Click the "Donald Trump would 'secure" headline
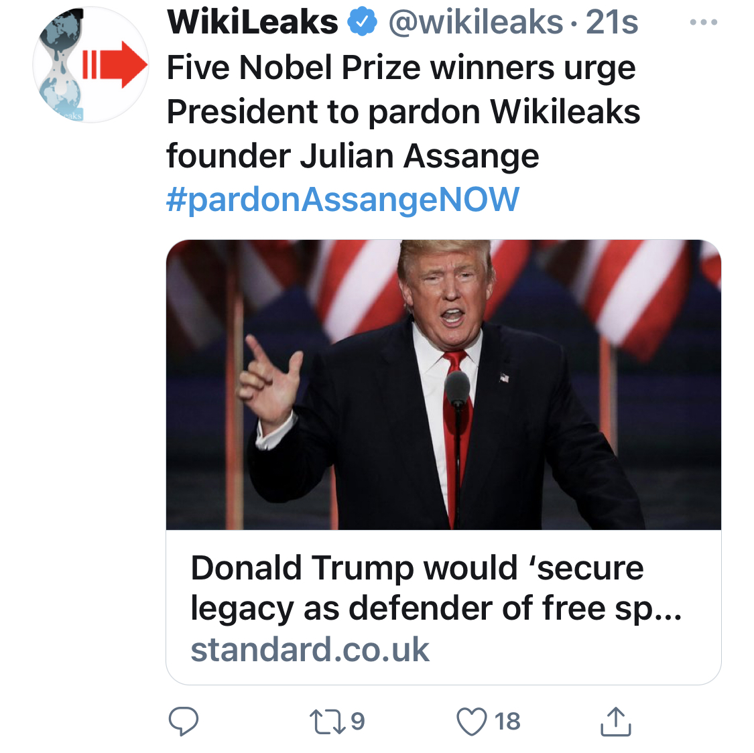Screen dimensions: 754x753 tap(417, 568)
